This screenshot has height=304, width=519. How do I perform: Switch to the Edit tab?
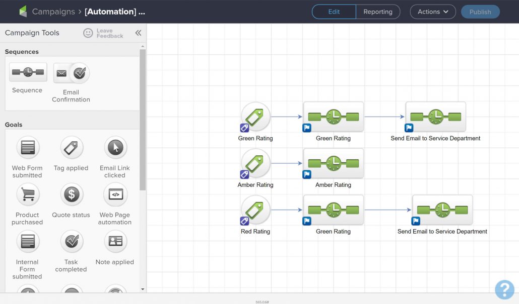[334, 12]
